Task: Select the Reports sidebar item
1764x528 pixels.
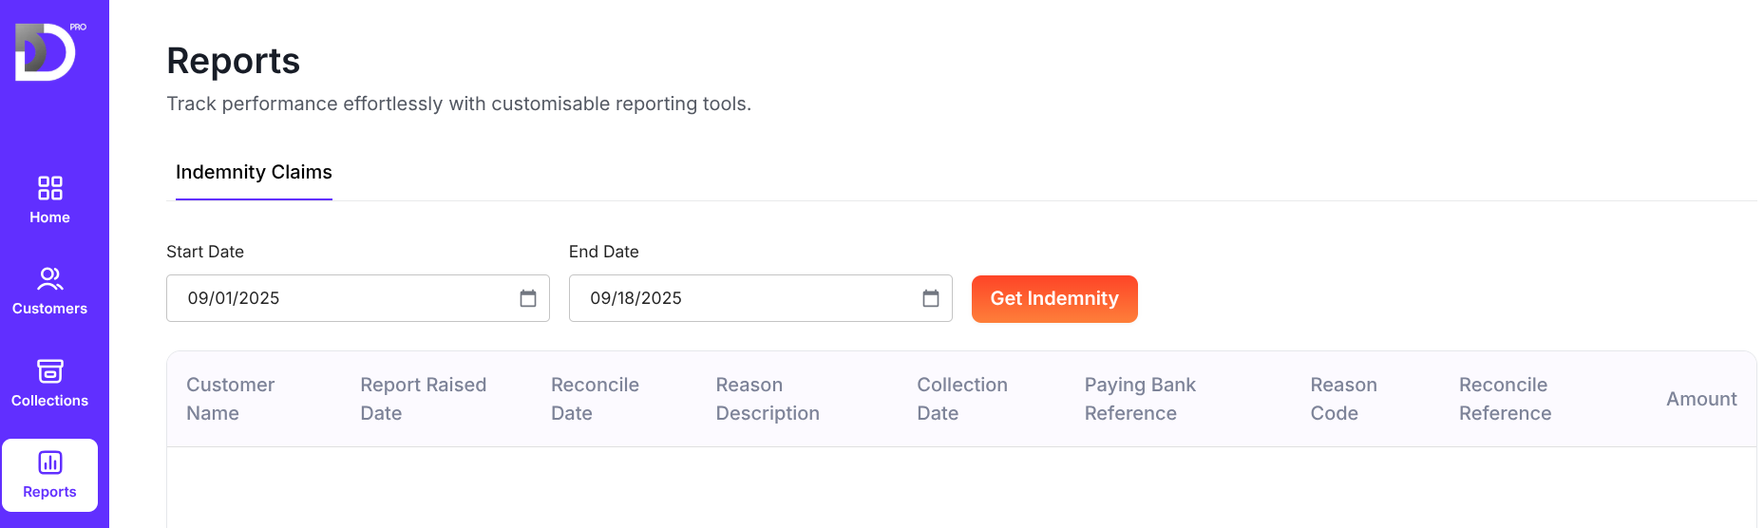Action: click(x=49, y=475)
